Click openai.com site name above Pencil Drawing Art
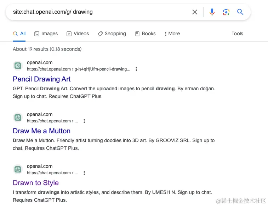 [x=40, y=63]
